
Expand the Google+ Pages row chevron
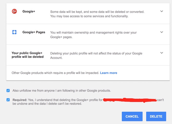pyautogui.click(x=161, y=32)
